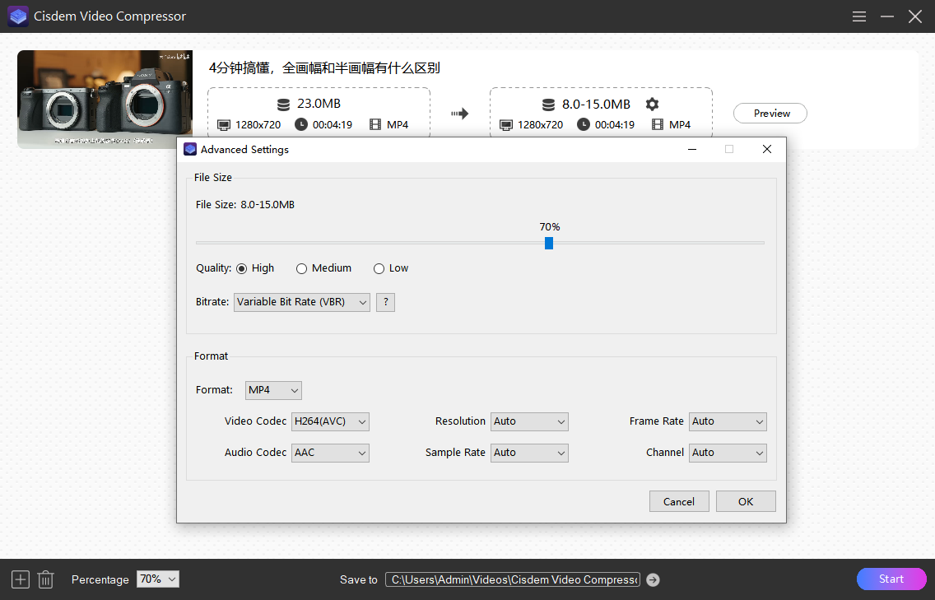Open the Frame Rate dropdown
The image size is (935, 600).
pyautogui.click(x=727, y=421)
